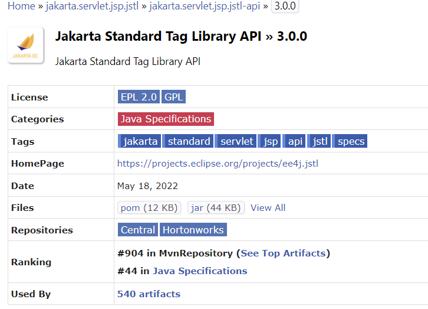Viewport: 428px width, 309px height.
Task: Click the Tags row label
Action: 22,142
